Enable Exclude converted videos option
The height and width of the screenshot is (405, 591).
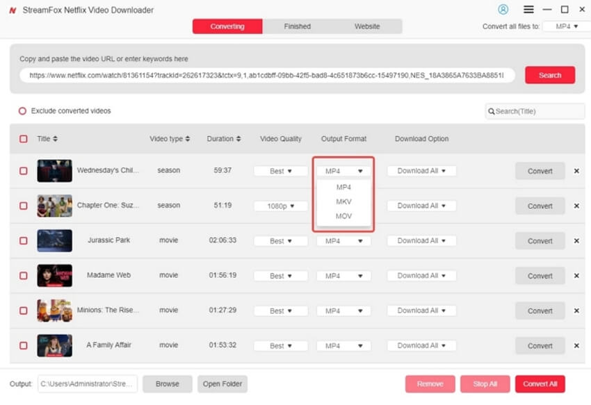[x=23, y=111]
